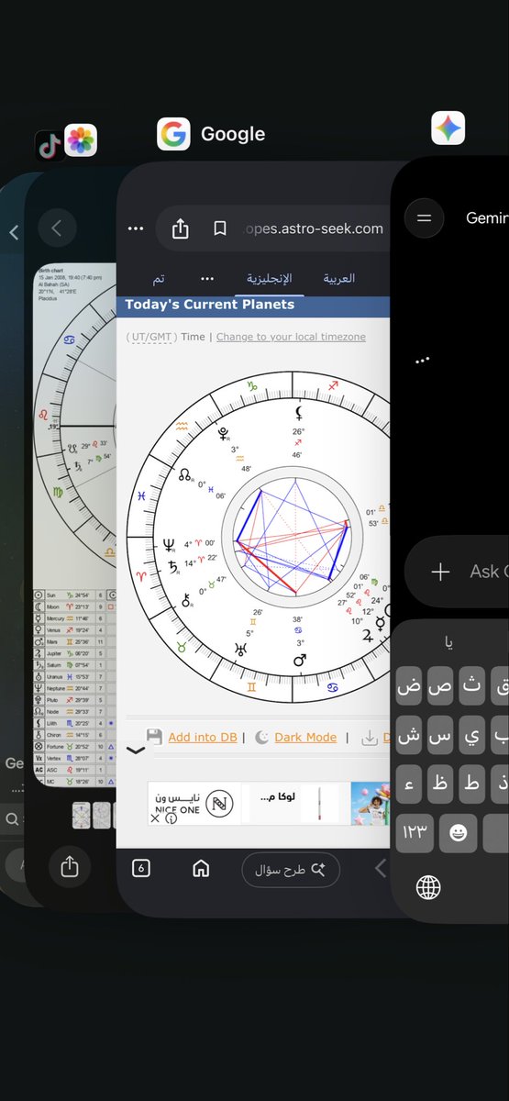Tap the plus icon in Gemini input
Image resolution: width=509 pixels, height=1101 pixels.
(x=440, y=572)
